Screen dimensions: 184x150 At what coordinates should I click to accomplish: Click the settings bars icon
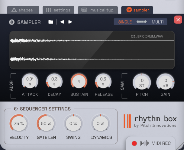[x=48, y=10]
